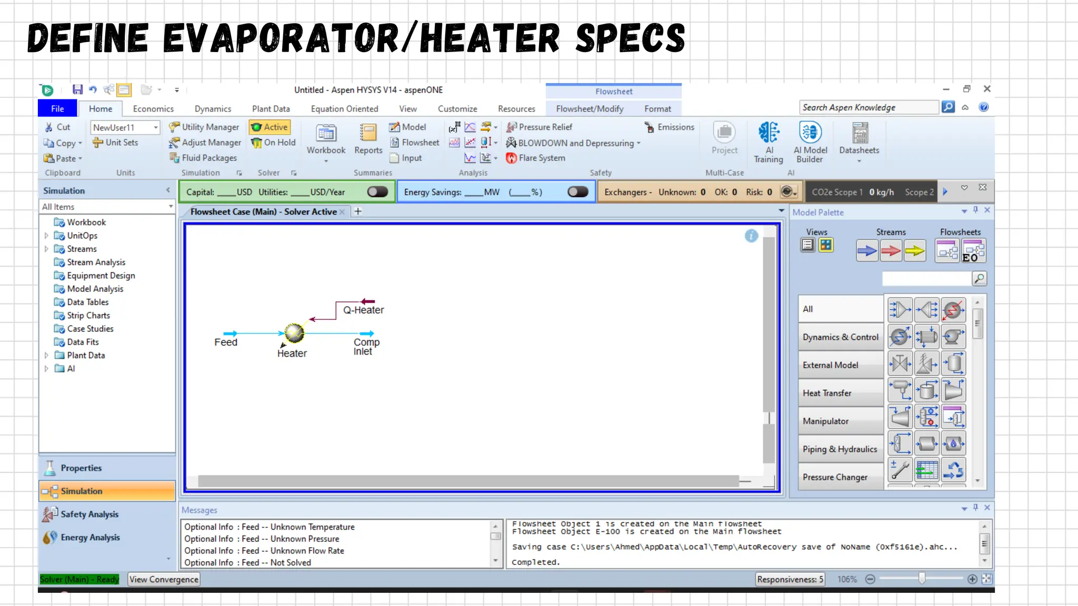
Task: Open the Equation Oriented tab
Action: pyautogui.click(x=344, y=108)
